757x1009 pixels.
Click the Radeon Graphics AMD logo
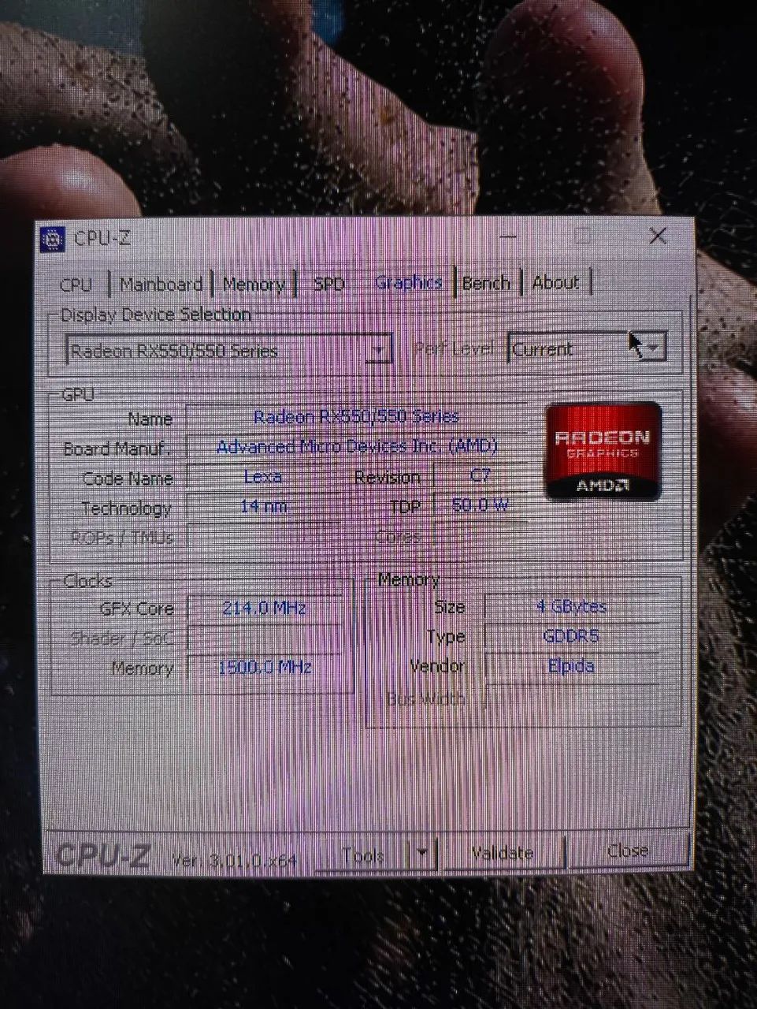coord(603,452)
